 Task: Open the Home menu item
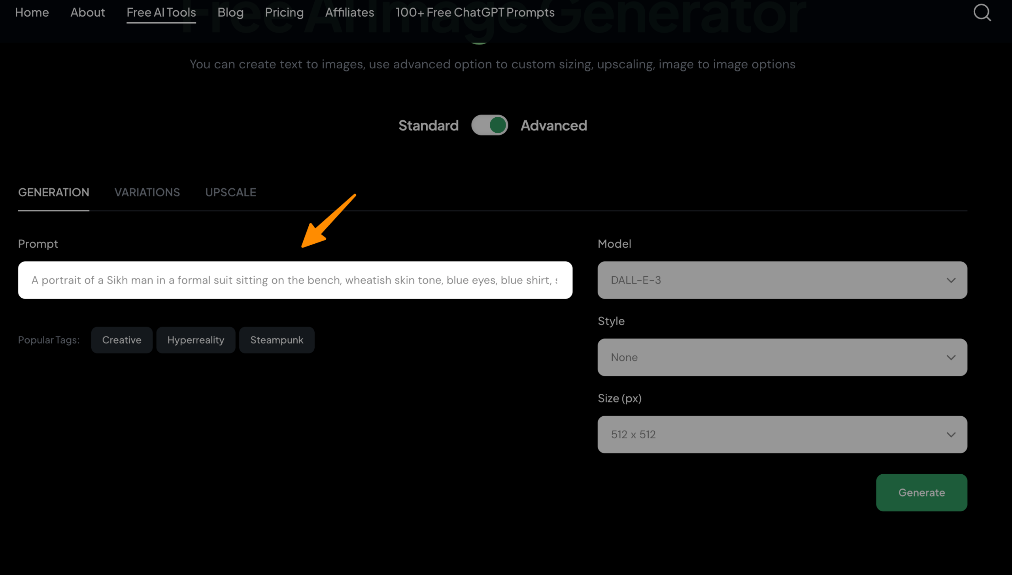point(32,12)
